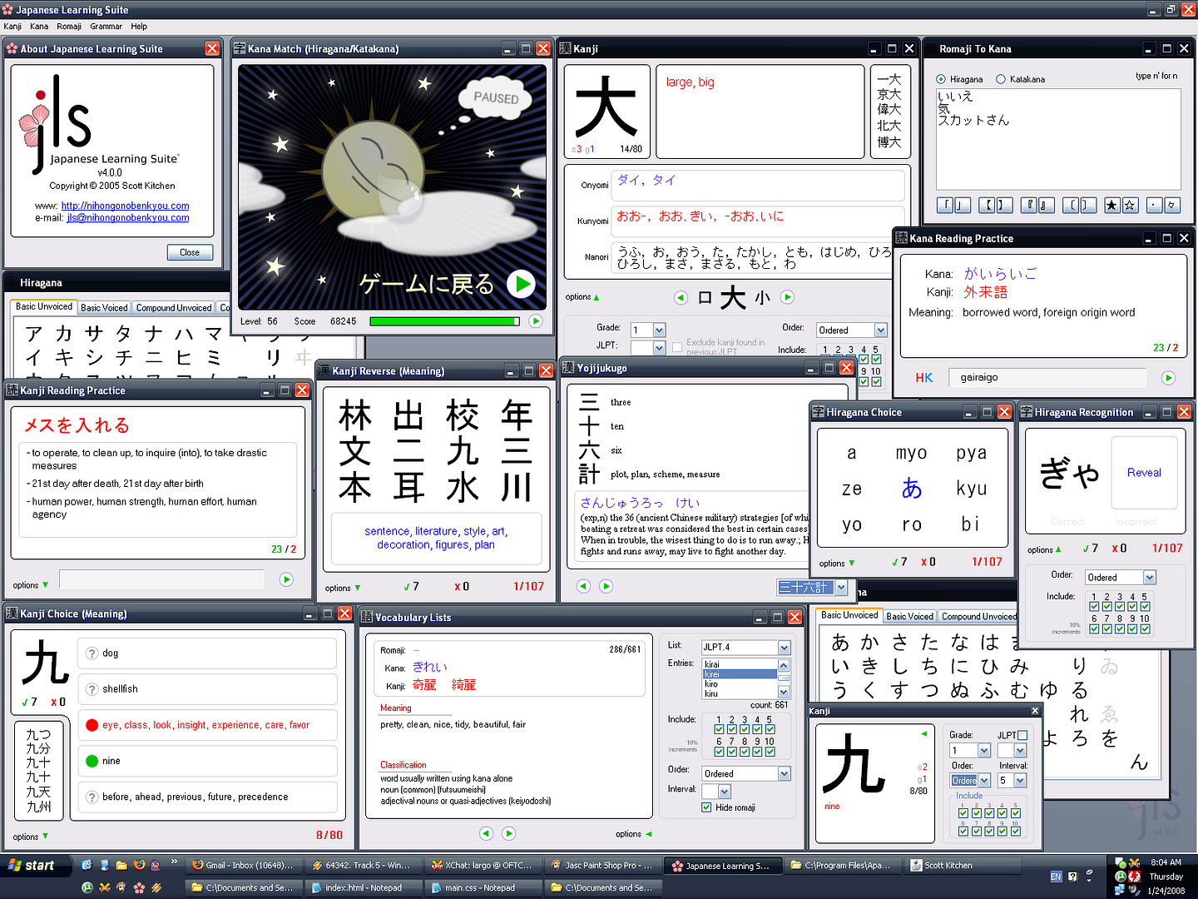
Task: Click Reveal in Hiragana Recognition
Action: click(x=1144, y=473)
